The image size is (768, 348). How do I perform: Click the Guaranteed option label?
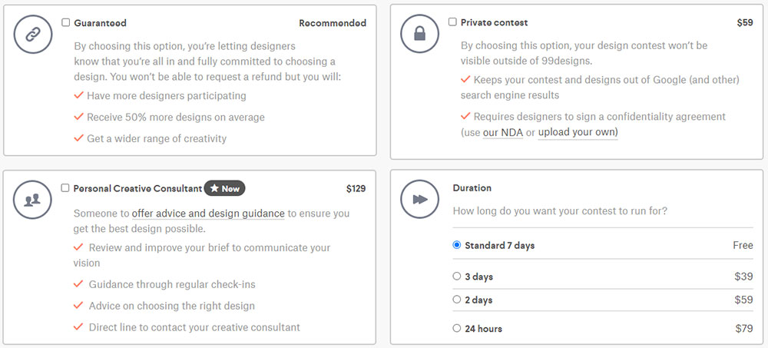pyautogui.click(x=101, y=23)
